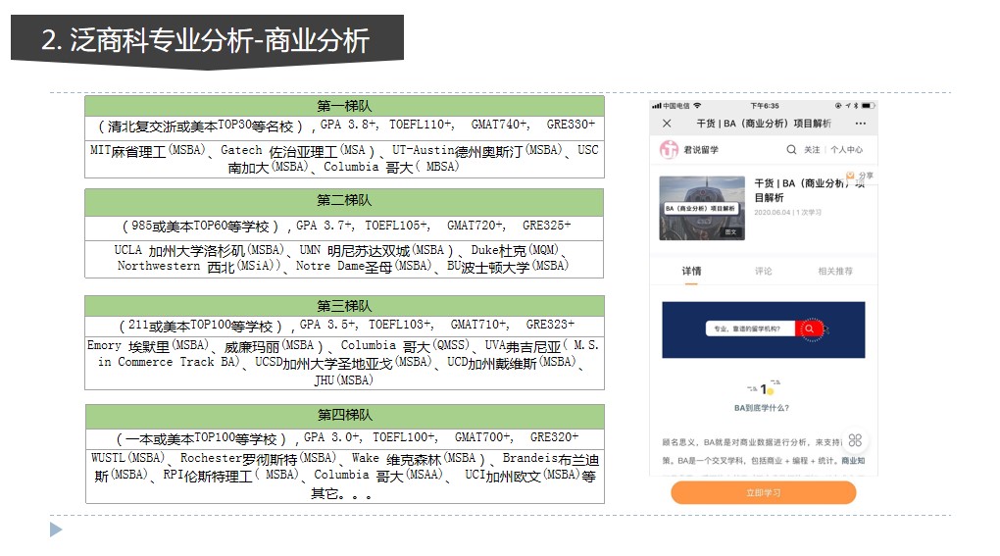Click the TOEFL105+ requirement text
The width and height of the screenshot is (1000, 556).
397,226
